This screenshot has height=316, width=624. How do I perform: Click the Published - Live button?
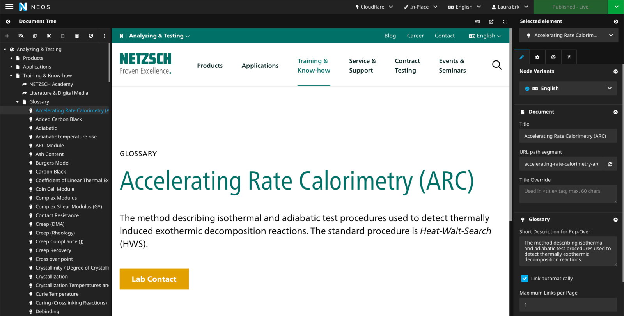coord(571,7)
